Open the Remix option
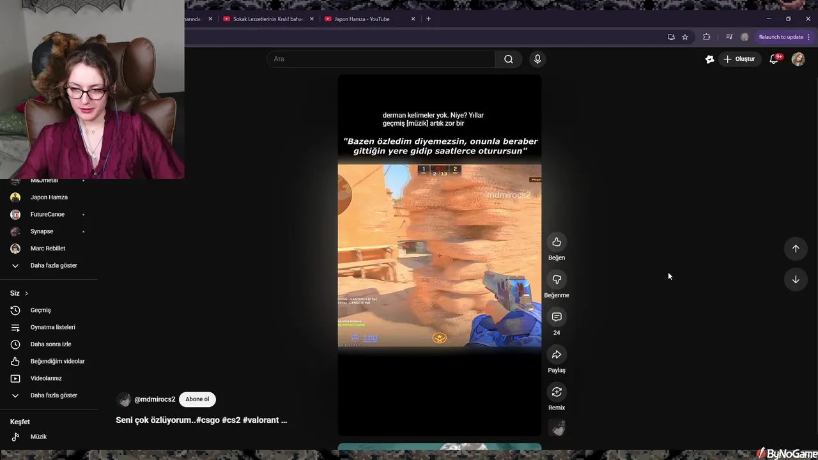The height and width of the screenshot is (460, 818). coord(557,392)
